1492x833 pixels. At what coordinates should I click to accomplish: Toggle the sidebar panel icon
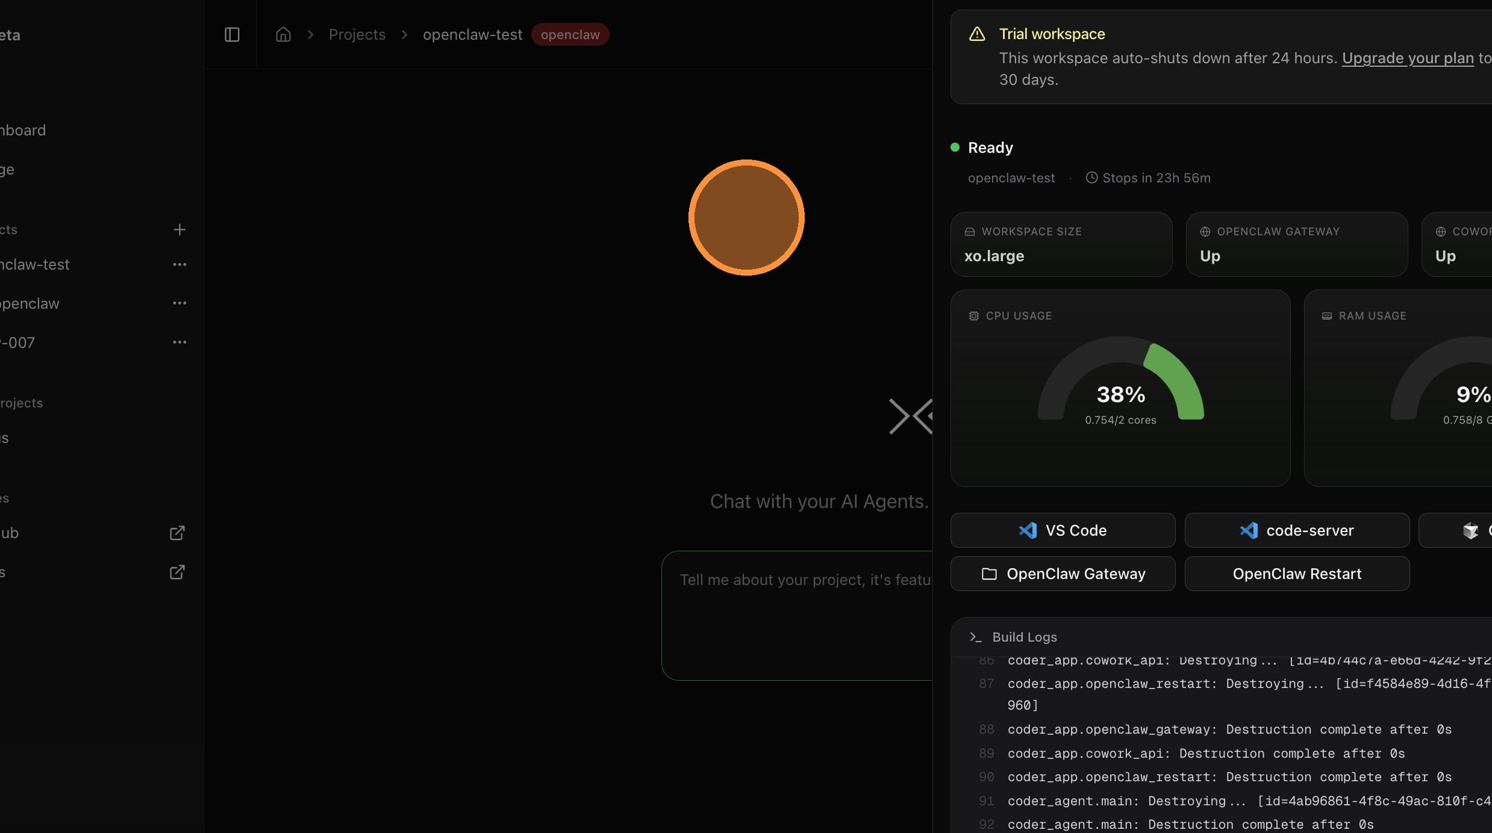(x=232, y=34)
